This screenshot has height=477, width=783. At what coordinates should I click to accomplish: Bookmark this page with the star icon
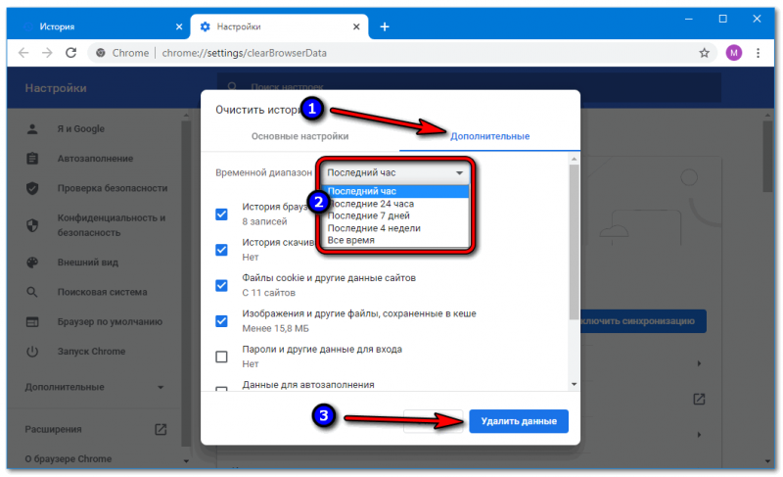(x=704, y=52)
